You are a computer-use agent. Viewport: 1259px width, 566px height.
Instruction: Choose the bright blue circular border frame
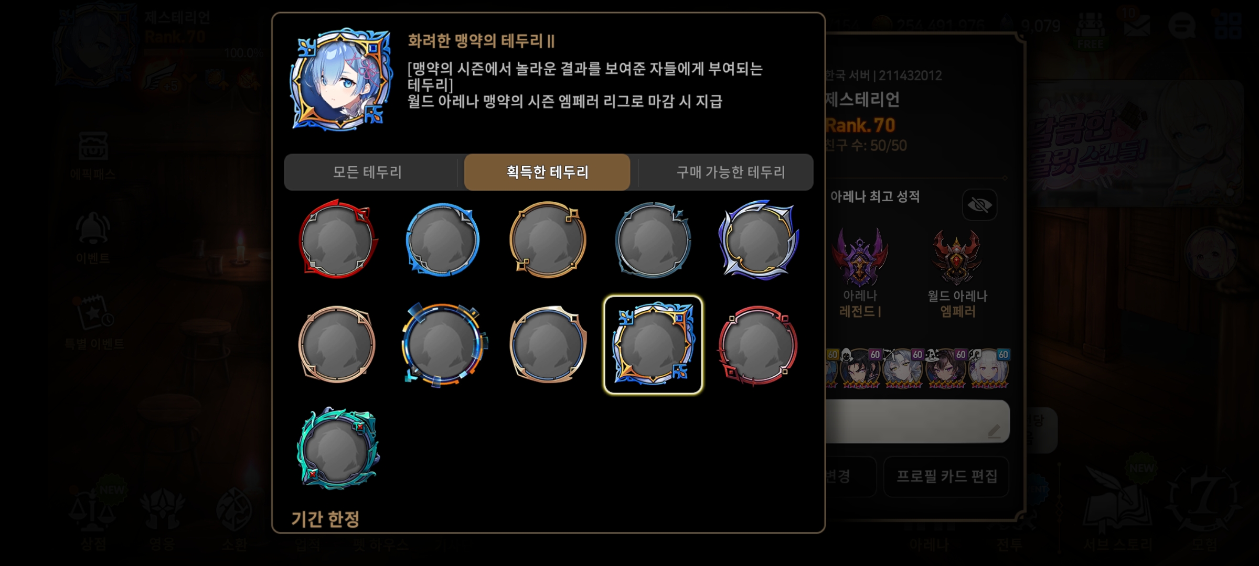click(443, 240)
